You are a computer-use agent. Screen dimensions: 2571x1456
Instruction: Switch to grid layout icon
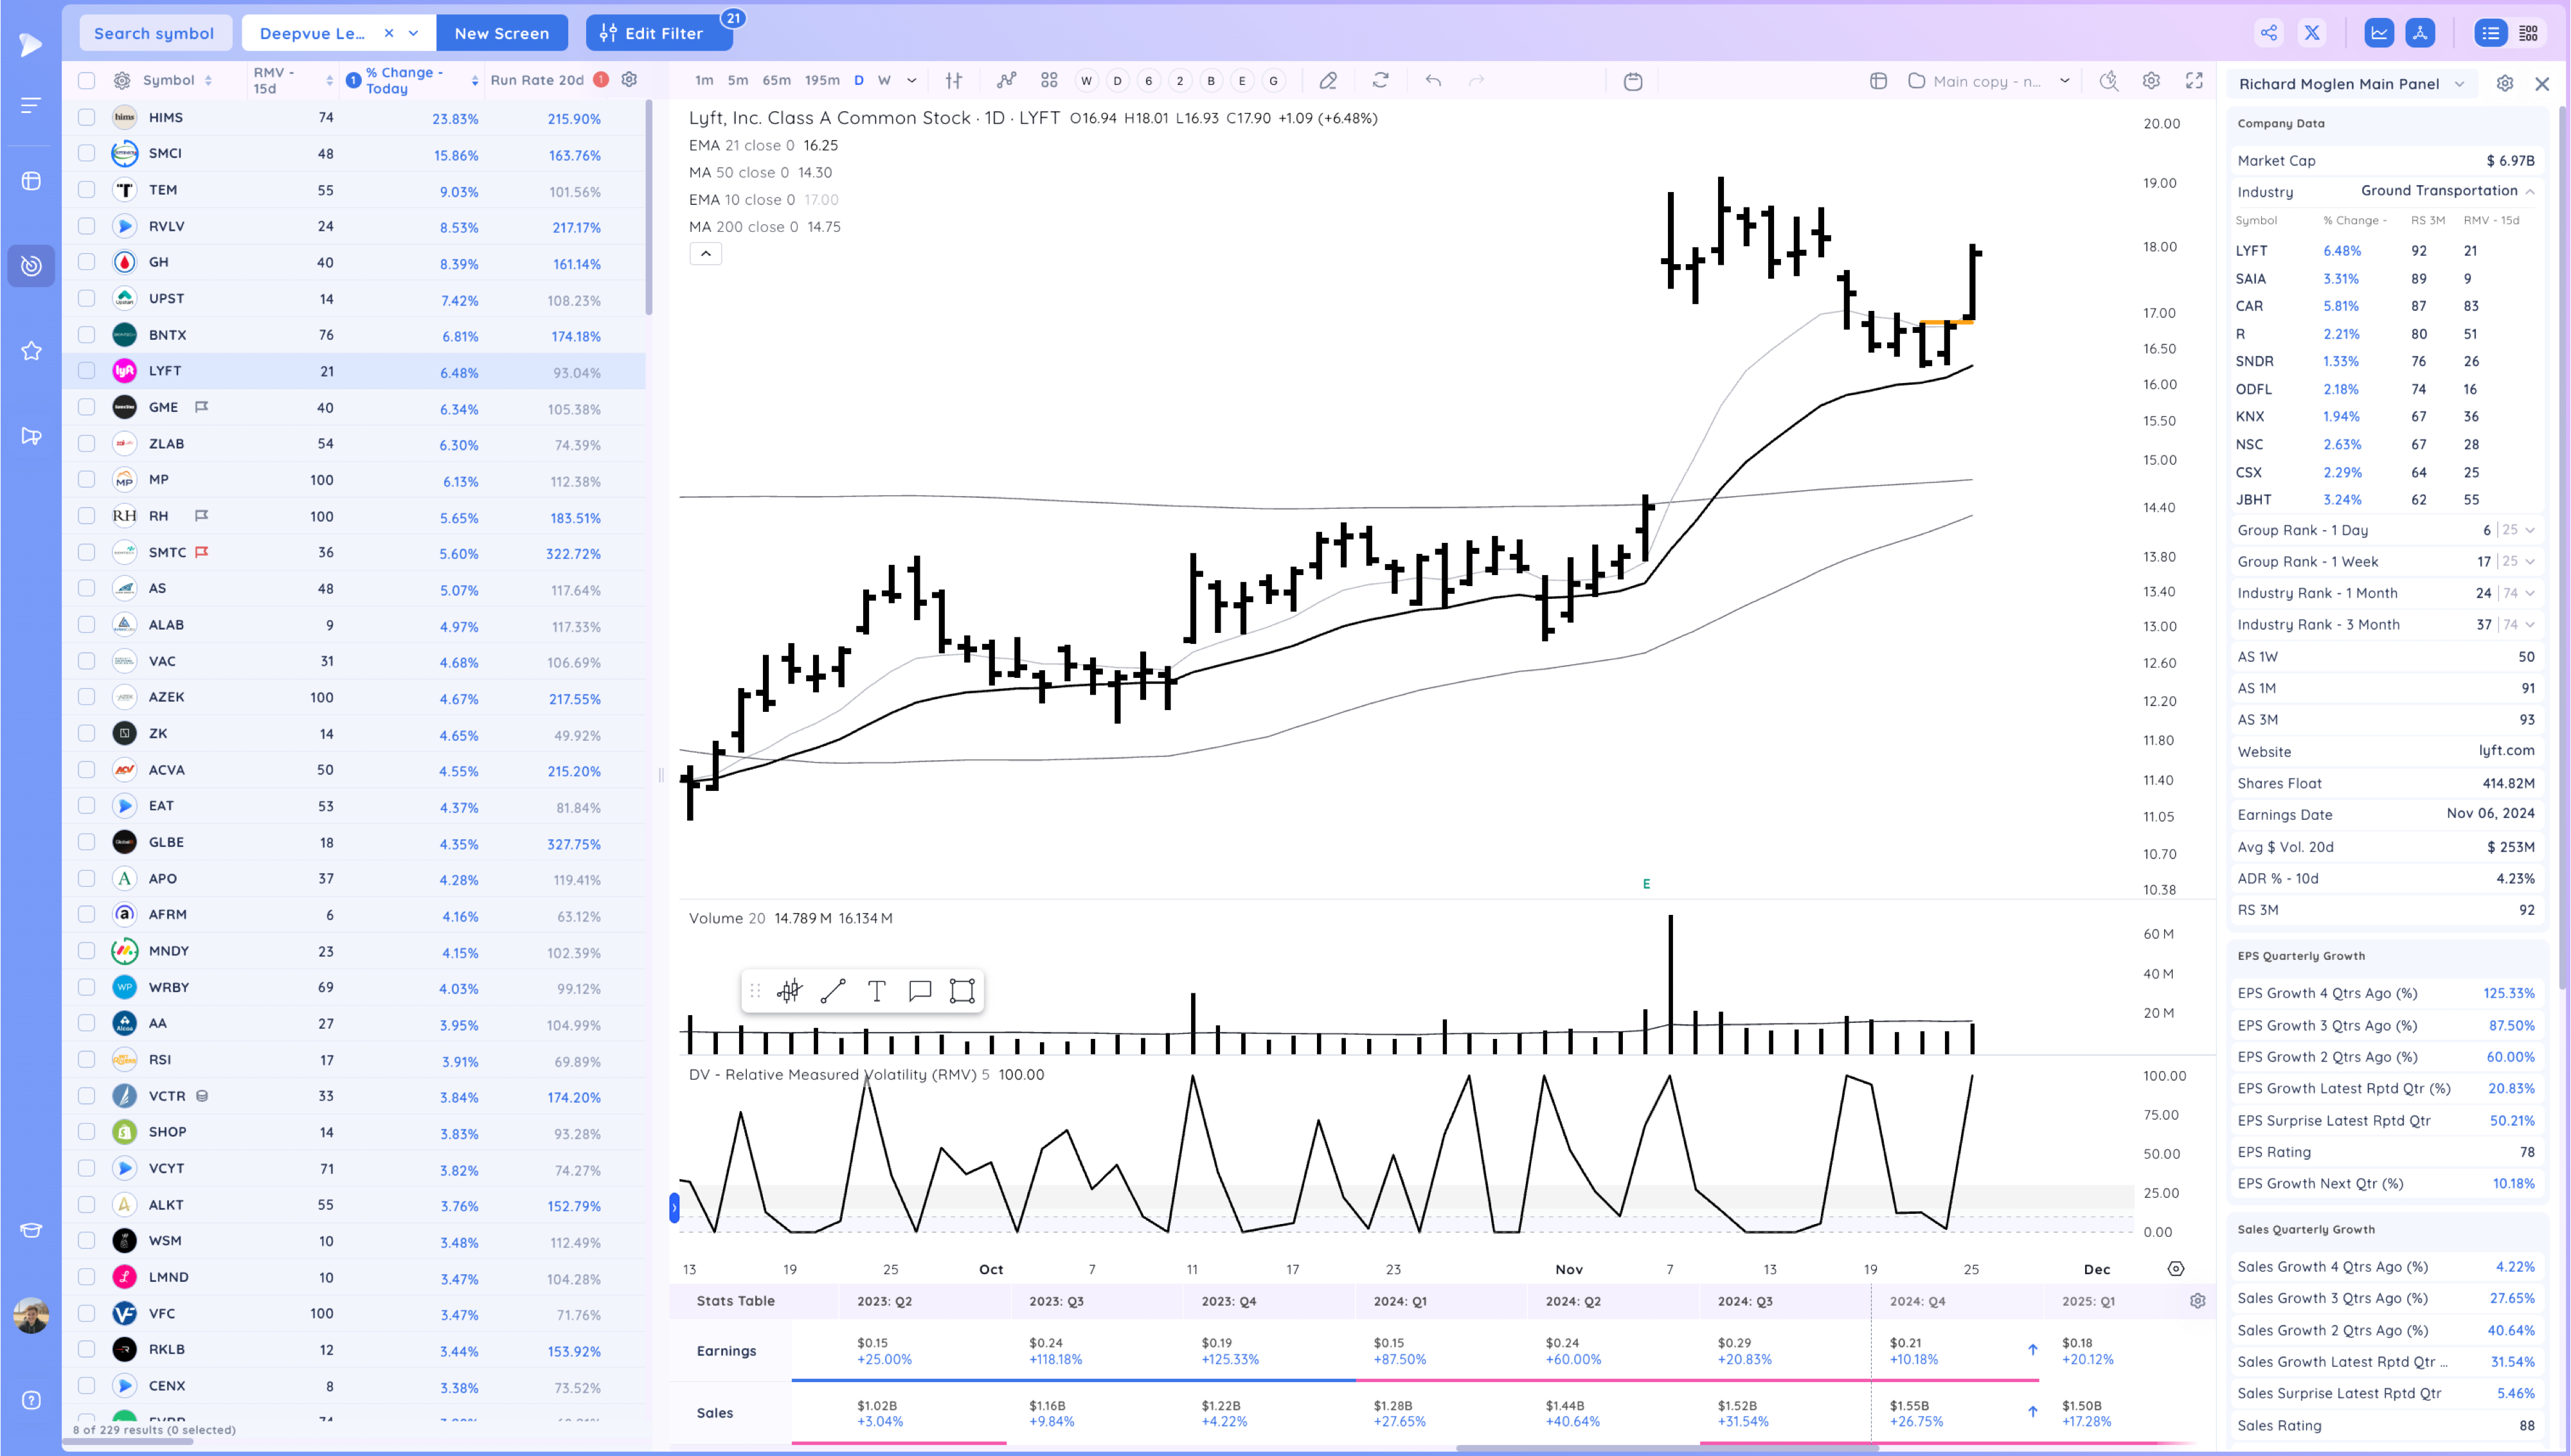point(2529,33)
